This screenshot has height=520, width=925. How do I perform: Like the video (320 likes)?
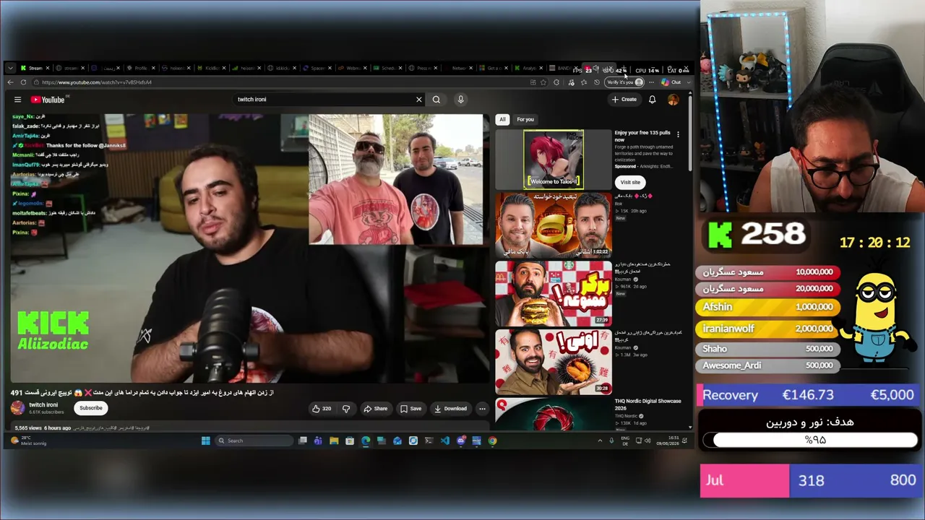pyautogui.click(x=321, y=409)
